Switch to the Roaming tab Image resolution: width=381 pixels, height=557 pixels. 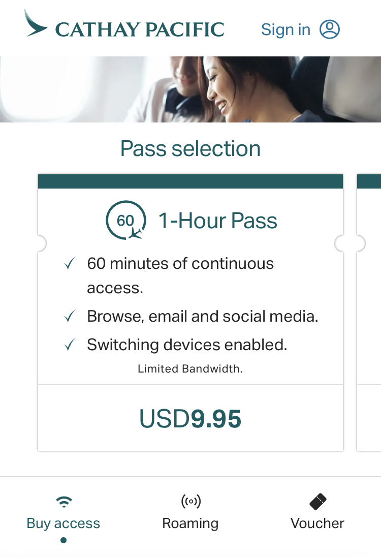(x=190, y=523)
